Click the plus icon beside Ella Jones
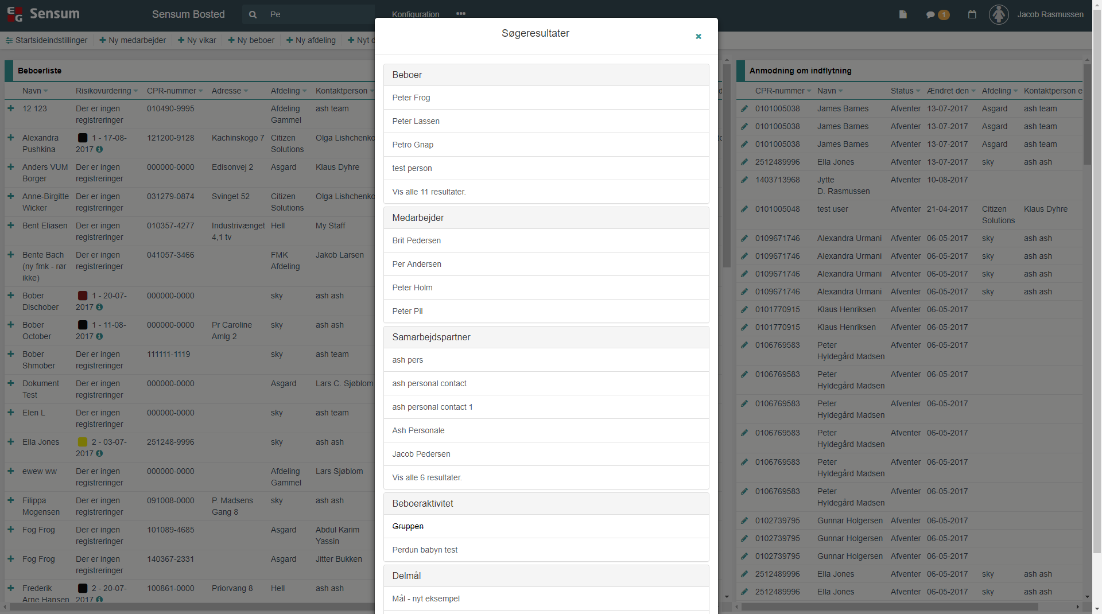This screenshot has height=614, width=1102. click(10, 442)
